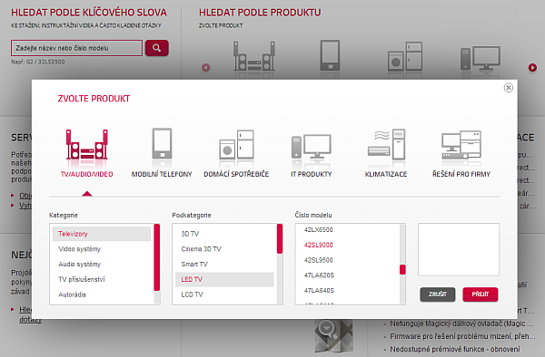Click the Podkategorie list scrollbar thumb

(x=280, y=239)
